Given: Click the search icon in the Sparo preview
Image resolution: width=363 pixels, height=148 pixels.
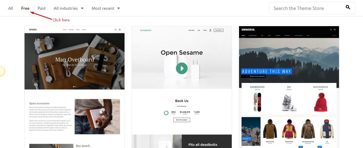Looking at the screenshot, I should [116, 30].
